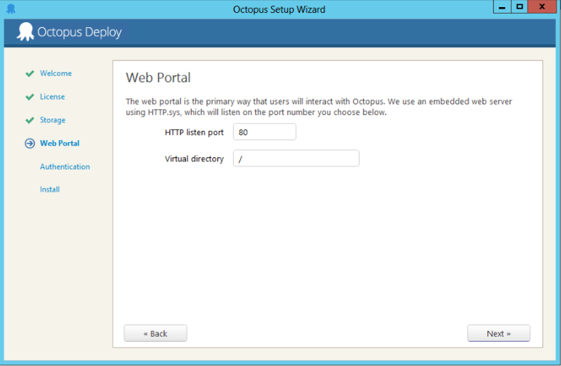This screenshot has width=561, height=366.
Task: Jump to the Authentication step
Action: point(65,166)
